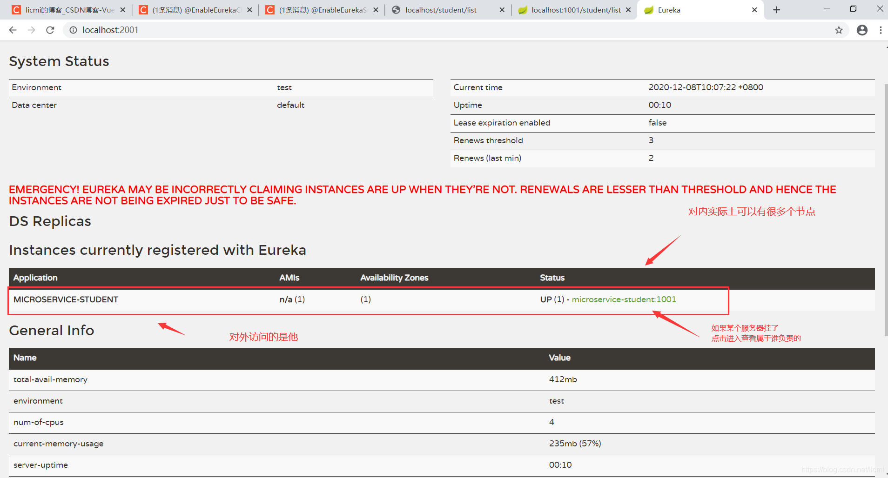Click the Availability Zones column header
Screen dimensions: 888x478
click(x=394, y=278)
